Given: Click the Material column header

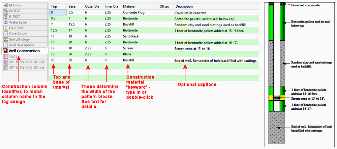Looking at the screenshot, I should click(x=129, y=6).
